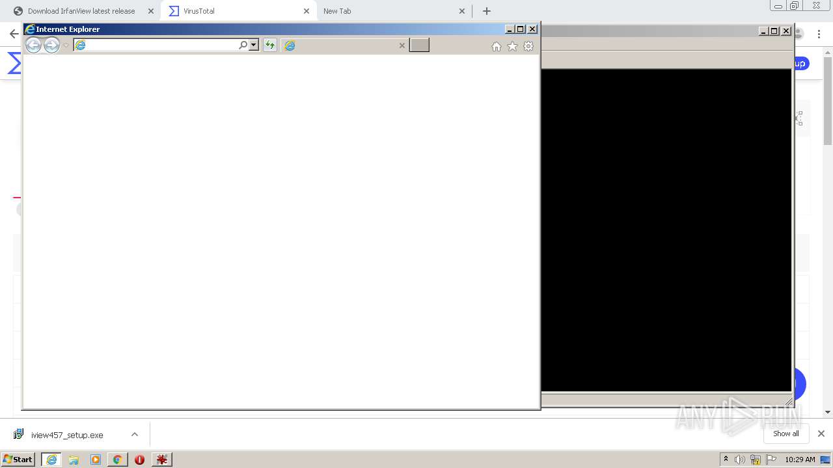Minimize the background black window
The width and height of the screenshot is (833, 468).
(763, 31)
